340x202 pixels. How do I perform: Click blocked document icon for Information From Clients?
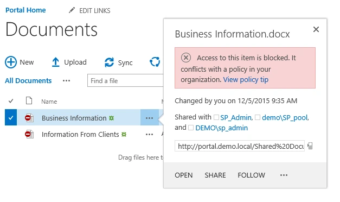(x=29, y=134)
